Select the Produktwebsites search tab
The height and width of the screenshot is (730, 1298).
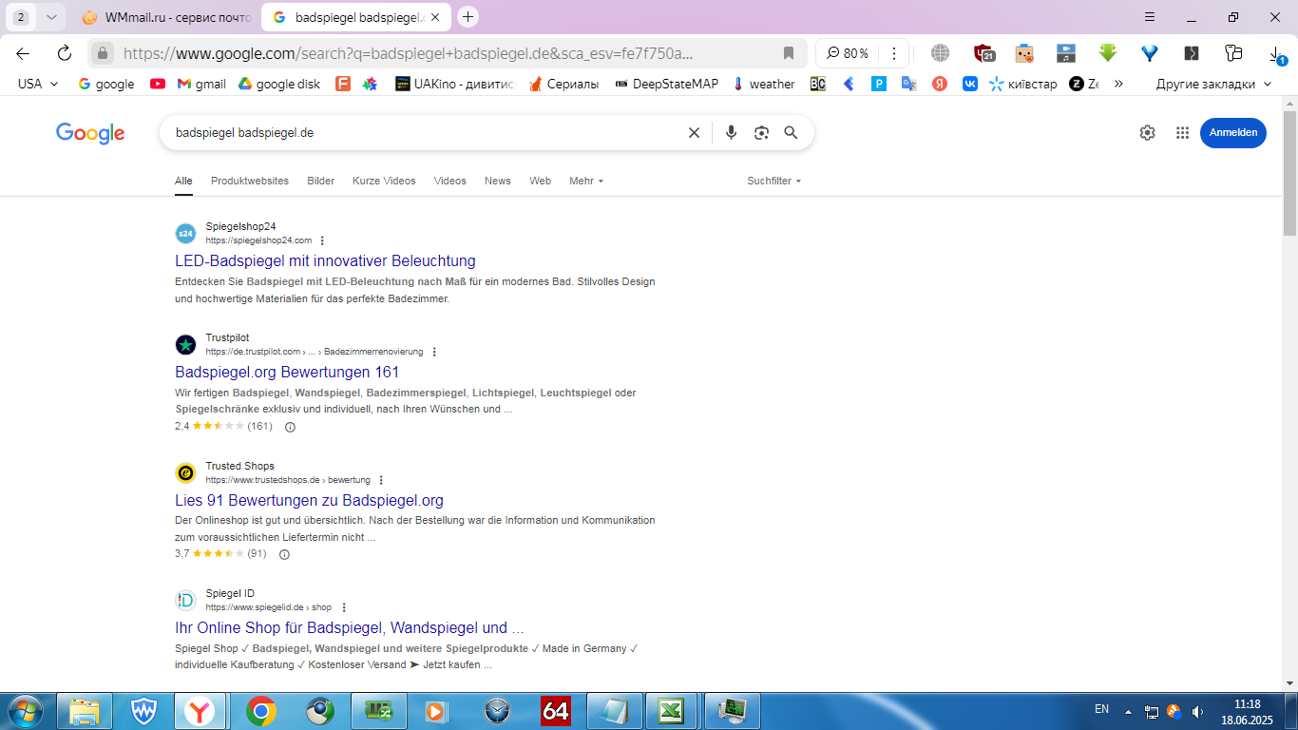250,181
